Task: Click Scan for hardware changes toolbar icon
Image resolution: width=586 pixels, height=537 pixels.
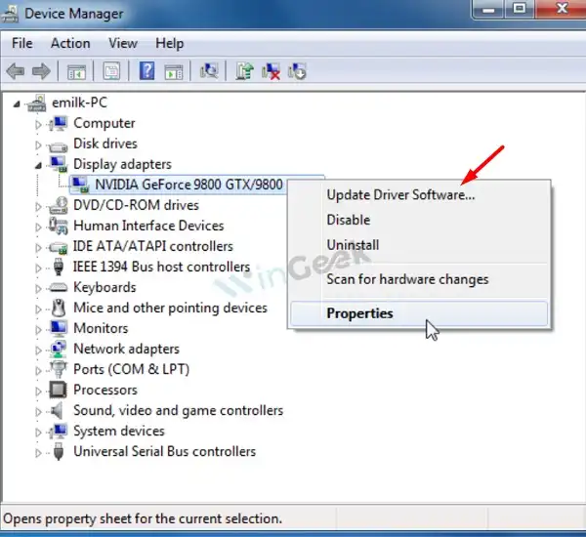Action: click(209, 70)
